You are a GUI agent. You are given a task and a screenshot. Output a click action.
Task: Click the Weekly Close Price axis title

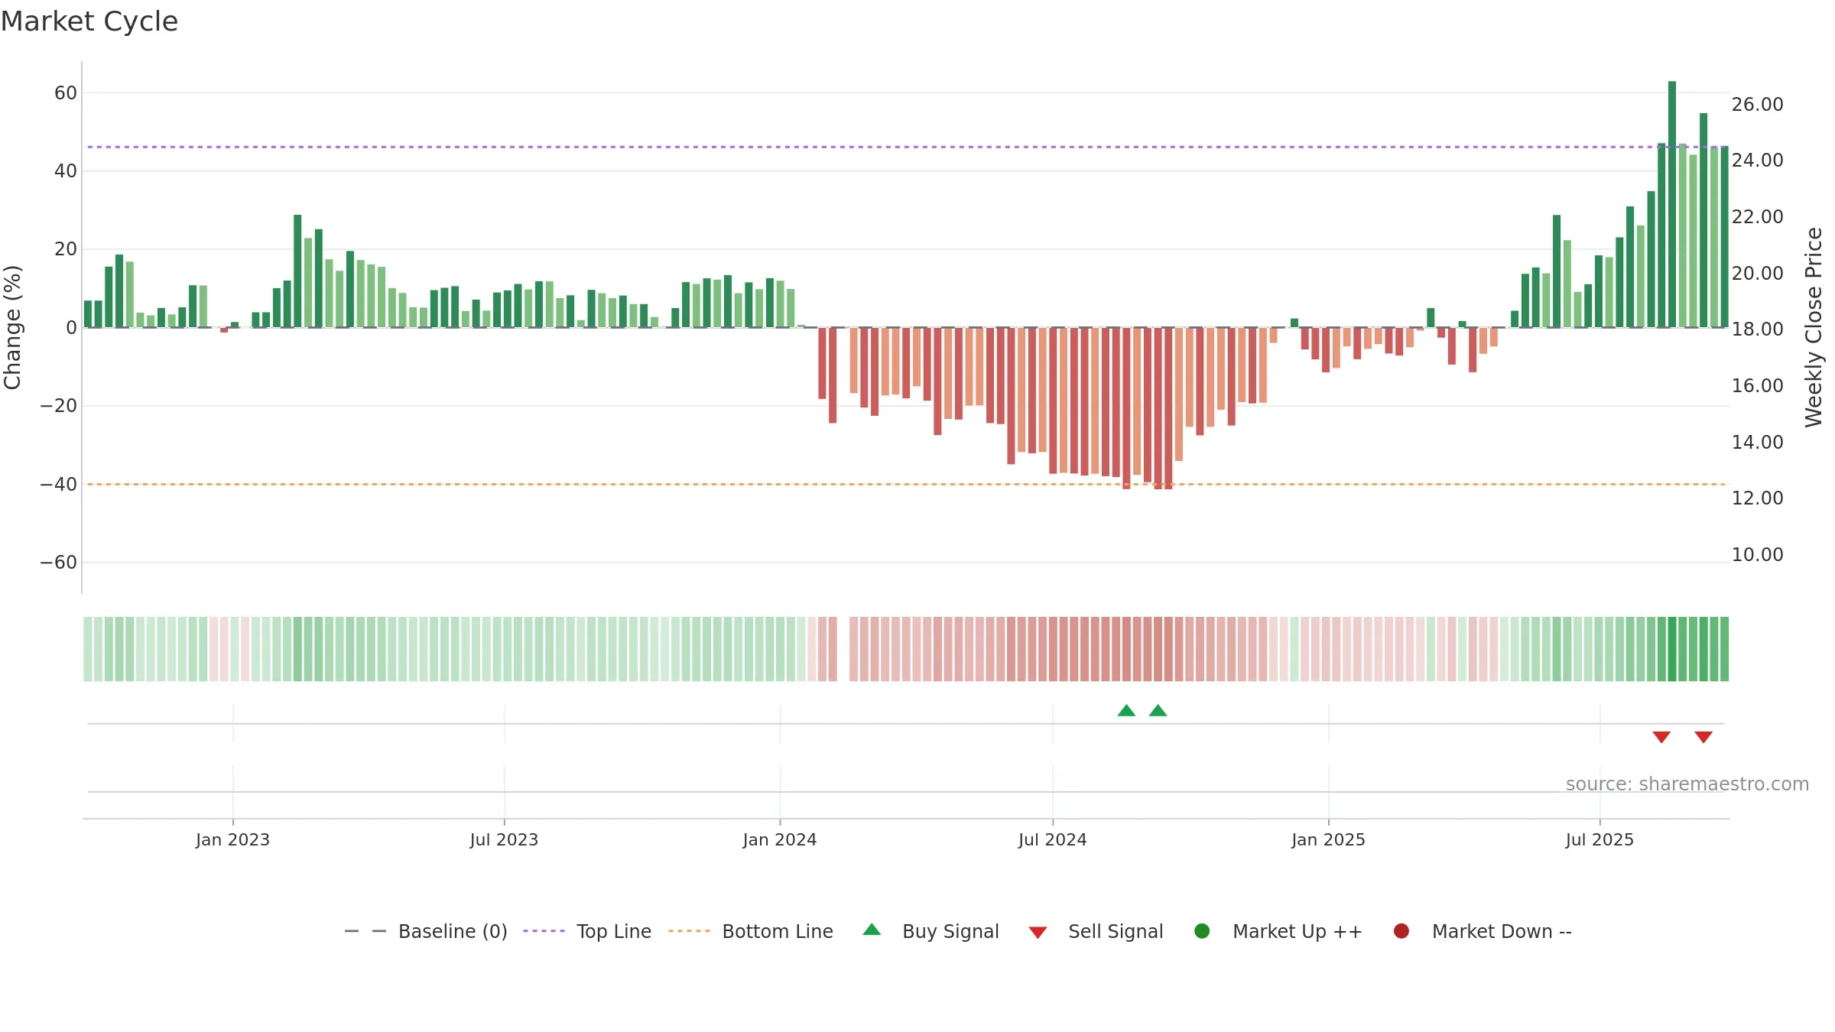[x=1814, y=327]
